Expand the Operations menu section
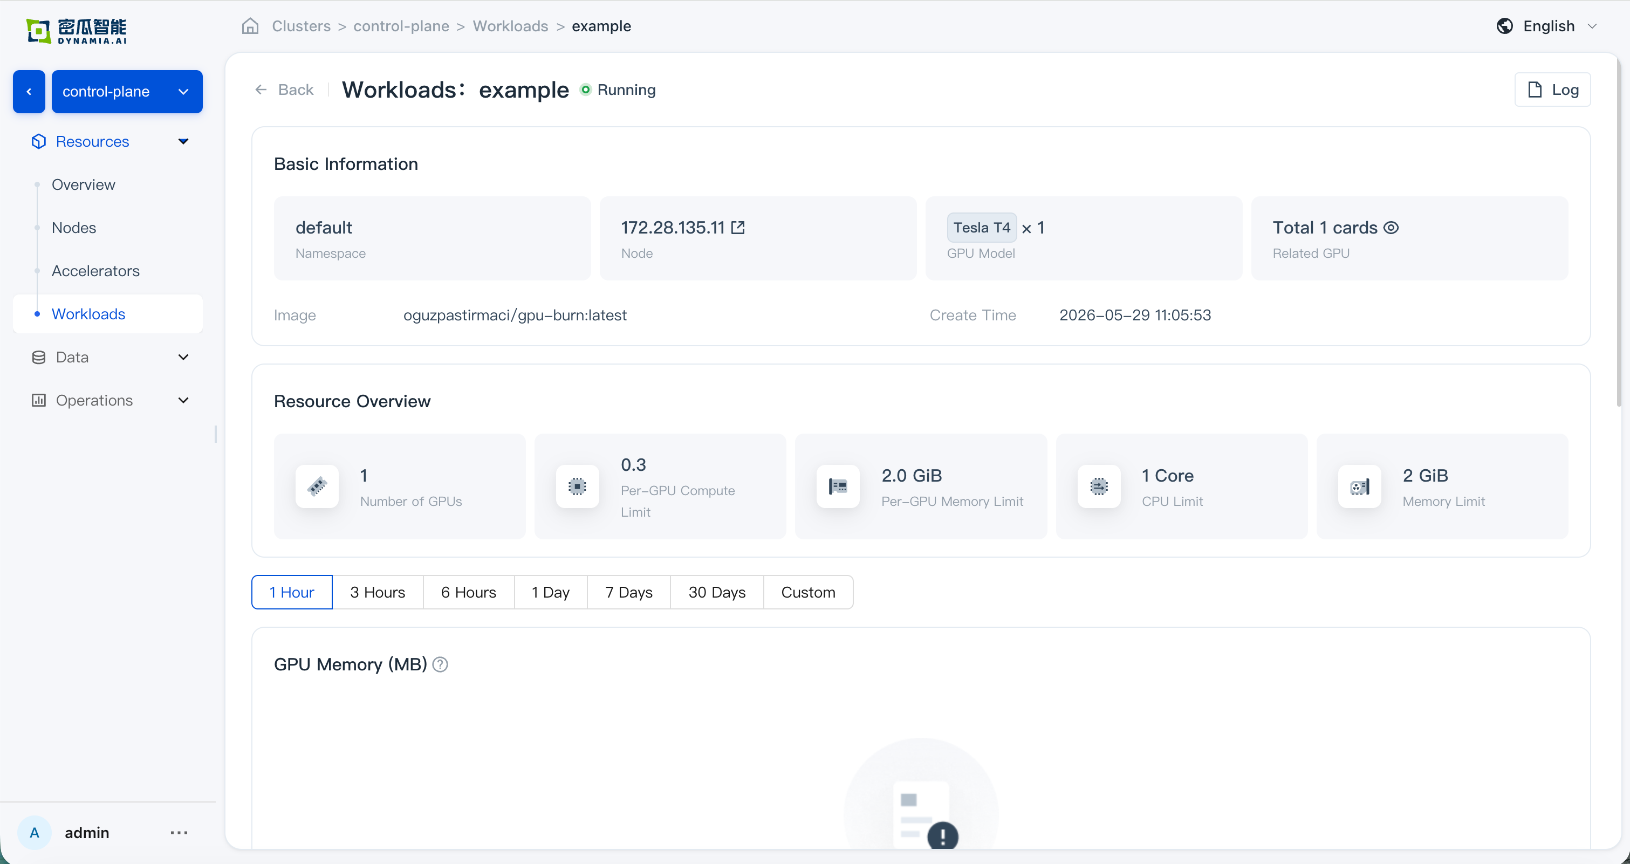The width and height of the screenshot is (1630, 864). tap(183, 400)
